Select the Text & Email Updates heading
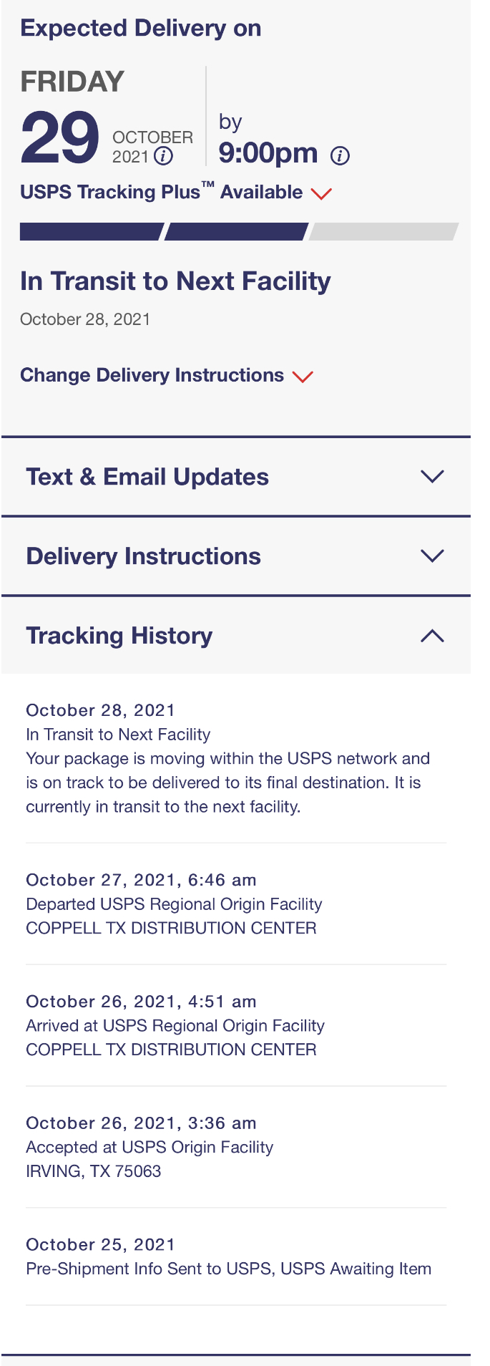This screenshot has width=490, height=1366. point(147,477)
